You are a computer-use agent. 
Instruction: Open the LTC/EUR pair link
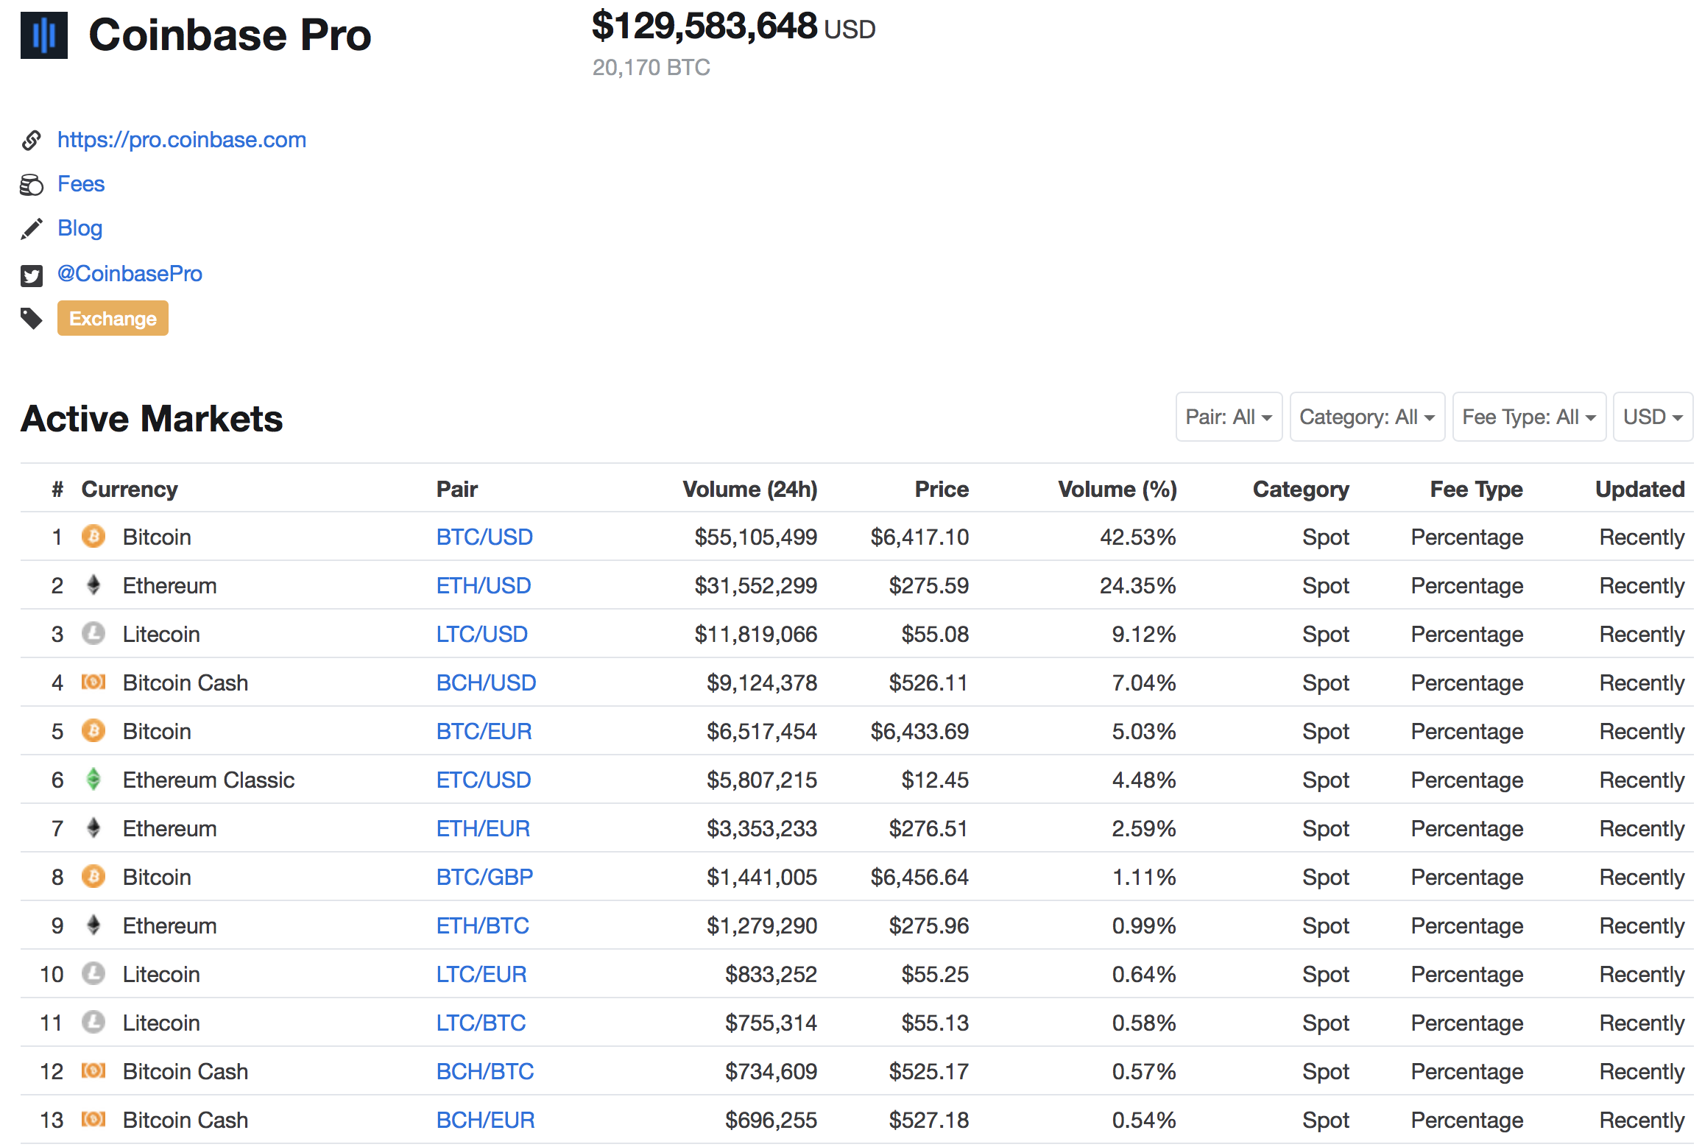coord(481,974)
